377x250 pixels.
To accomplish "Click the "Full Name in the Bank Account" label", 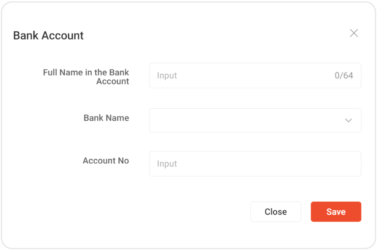I will [86, 77].
